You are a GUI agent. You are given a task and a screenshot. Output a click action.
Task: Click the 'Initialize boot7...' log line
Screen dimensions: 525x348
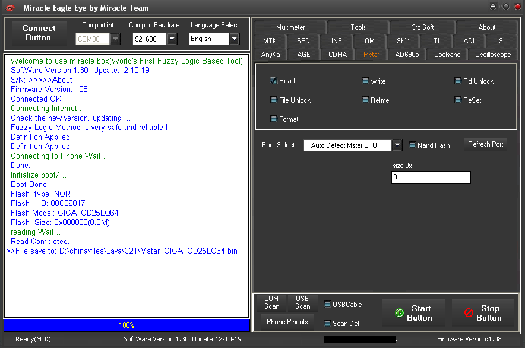tap(39, 175)
